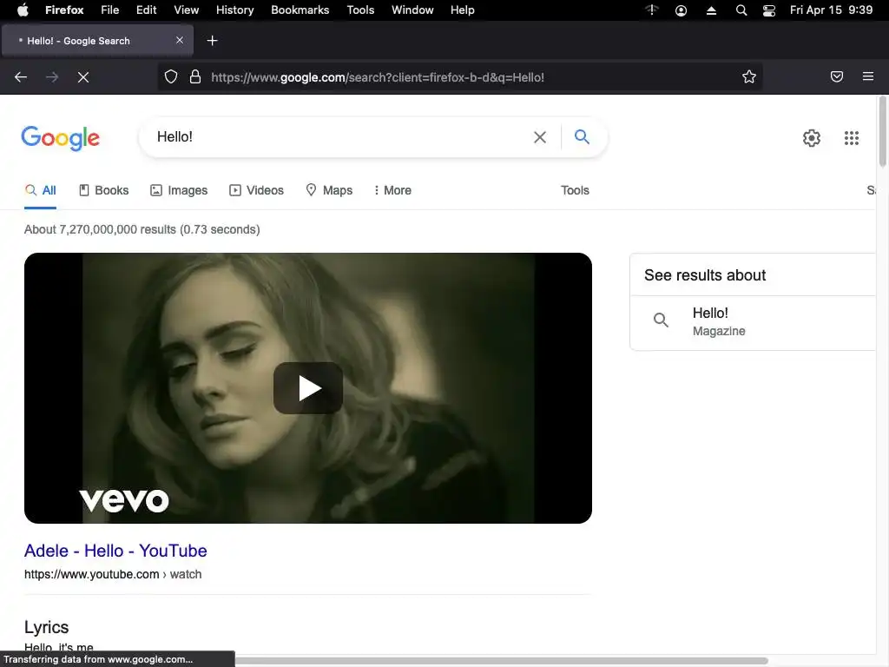This screenshot has height=667, width=889.
Task: Click the user account menu bar icon
Action: (x=681, y=10)
